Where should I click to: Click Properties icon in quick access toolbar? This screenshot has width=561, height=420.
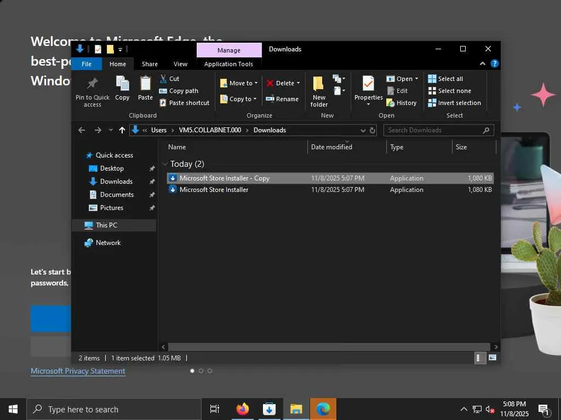[x=98, y=49]
